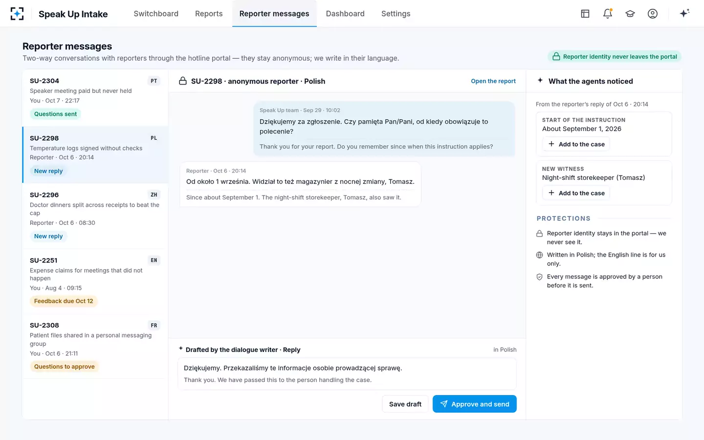The image size is (704, 440).
Task: Click the lock icon next to Reporter identity stays
Action: pyautogui.click(x=540, y=234)
